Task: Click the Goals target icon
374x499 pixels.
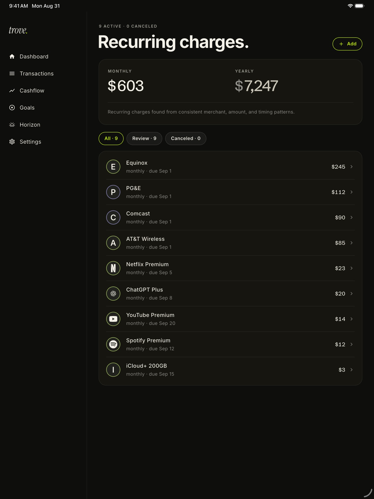Action: click(x=12, y=108)
